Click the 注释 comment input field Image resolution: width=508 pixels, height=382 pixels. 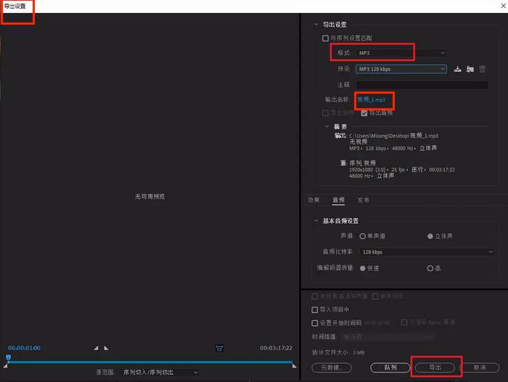[422, 85]
